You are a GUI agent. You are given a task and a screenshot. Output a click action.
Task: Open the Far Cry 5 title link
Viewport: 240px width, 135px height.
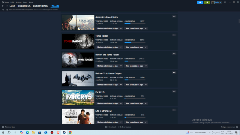point(100,92)
